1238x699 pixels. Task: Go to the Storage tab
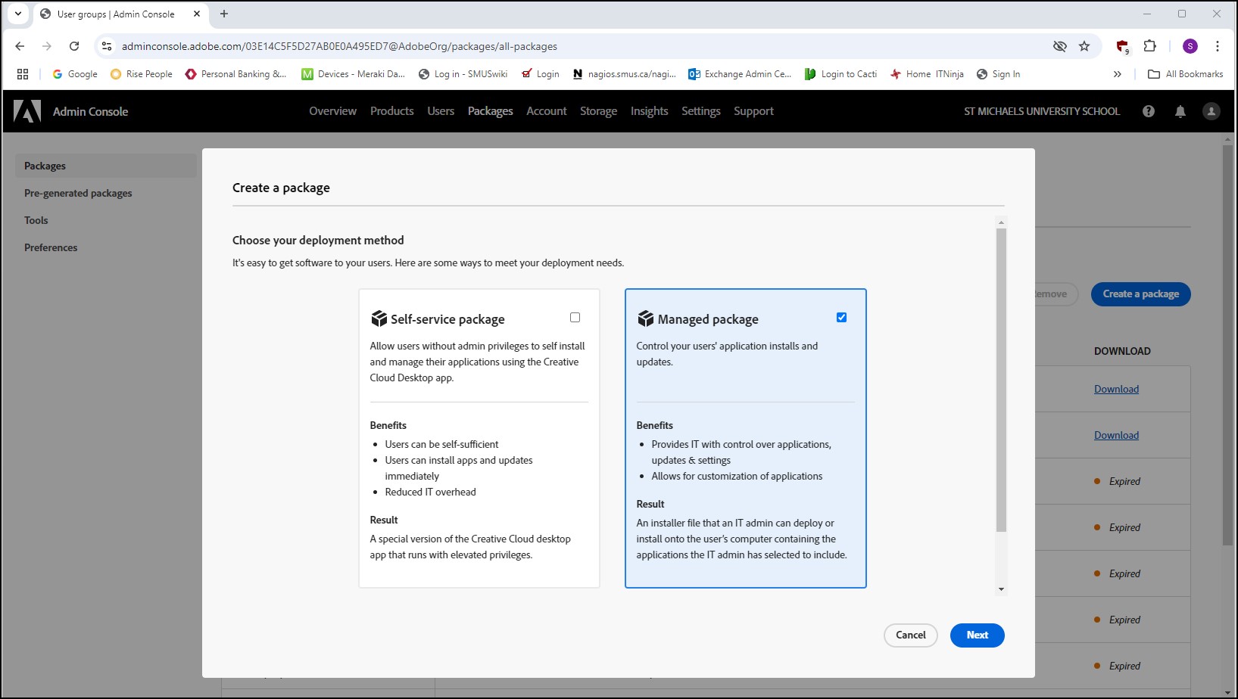[598, 111]
